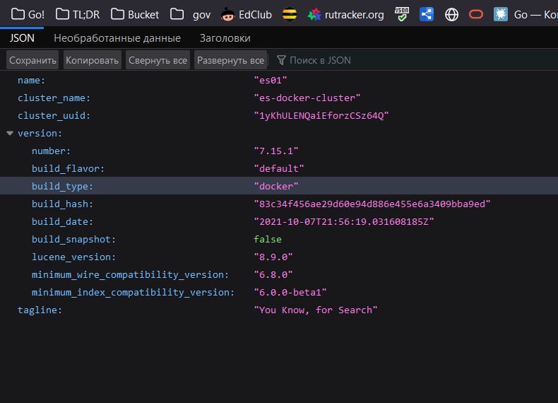Open the Go — Ko... bookmark
The height and width of the screenshot is (403, 558).
(525, 14)
